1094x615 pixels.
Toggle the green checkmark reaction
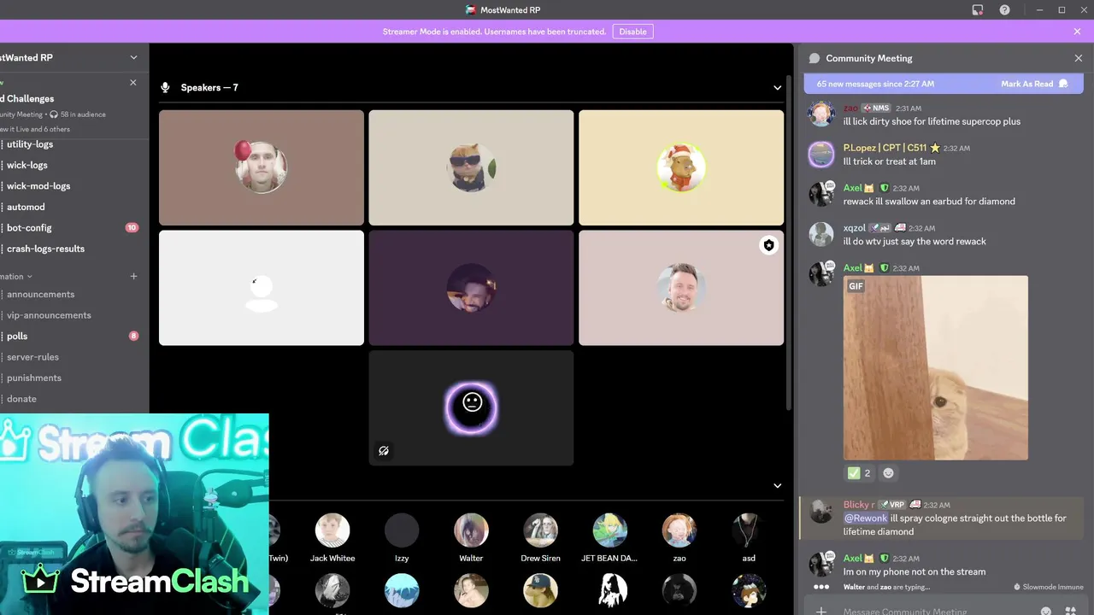pyautogui.click(x=859, y=472)
